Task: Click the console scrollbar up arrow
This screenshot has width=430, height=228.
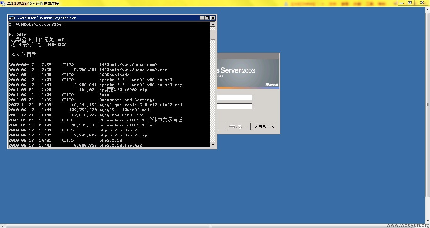Action: click(x=213, y=24)
